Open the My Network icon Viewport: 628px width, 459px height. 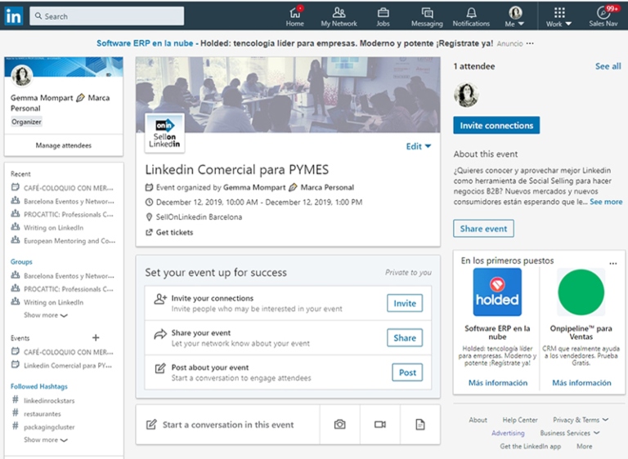339,13
